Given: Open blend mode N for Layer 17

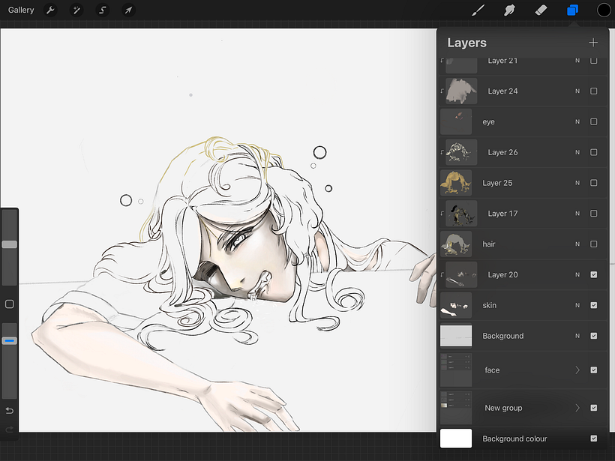Looking at the screenshot, I should click(577, 213).
